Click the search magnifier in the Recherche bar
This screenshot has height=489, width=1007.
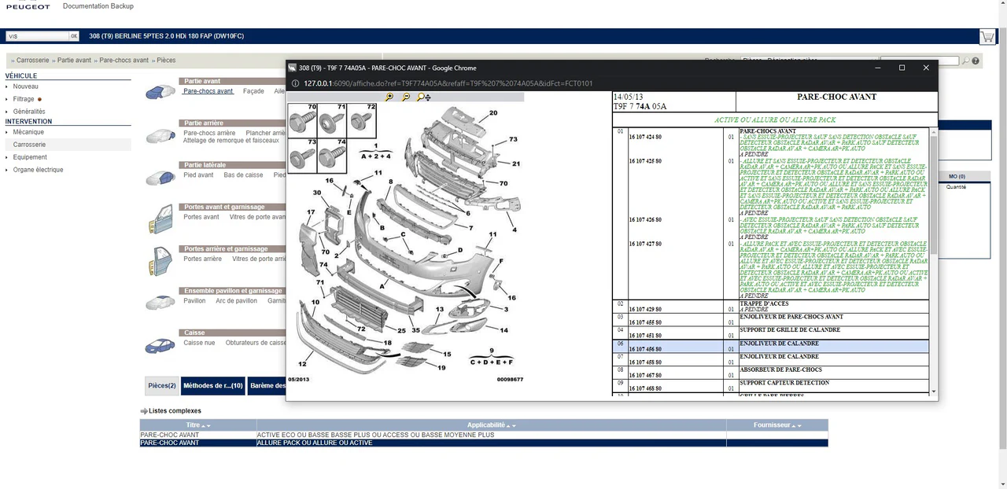965,61
